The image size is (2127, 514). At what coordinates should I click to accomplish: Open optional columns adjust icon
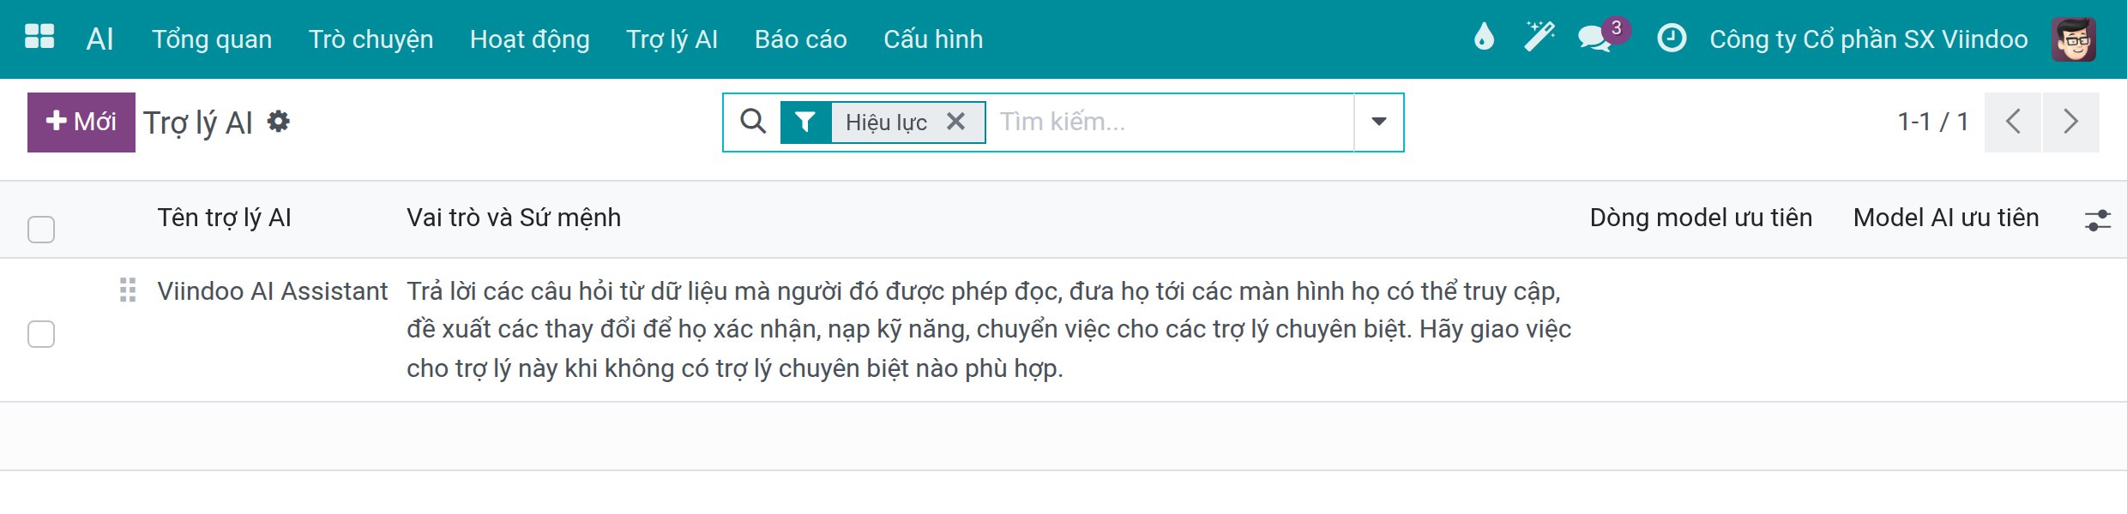coord(2097,220)
